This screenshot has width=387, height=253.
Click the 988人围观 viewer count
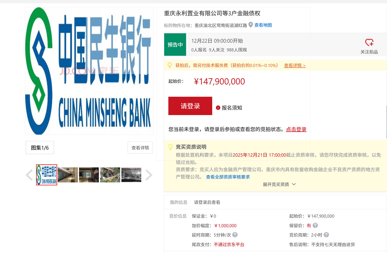click(237, 50)
